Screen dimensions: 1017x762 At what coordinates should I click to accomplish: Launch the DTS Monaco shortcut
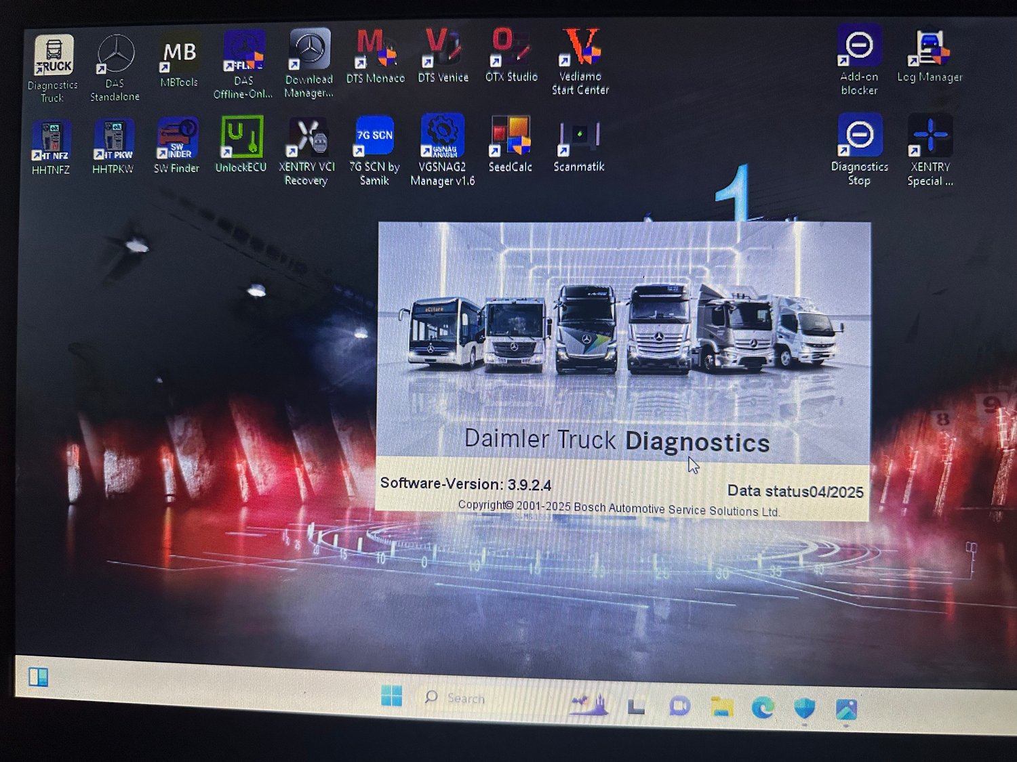pos(376,56)
